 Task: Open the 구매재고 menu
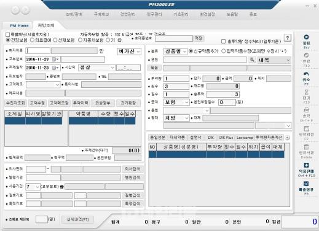(x=101, y=14)
